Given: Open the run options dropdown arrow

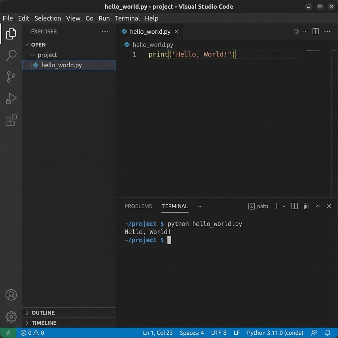Looking at the screenshot, I should [x=305, y=31].
